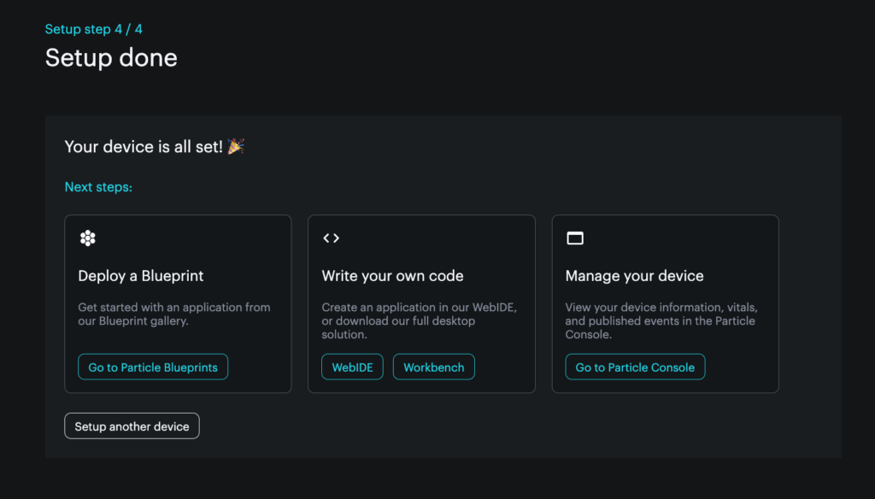Select the Workbench button

(433, 367)
